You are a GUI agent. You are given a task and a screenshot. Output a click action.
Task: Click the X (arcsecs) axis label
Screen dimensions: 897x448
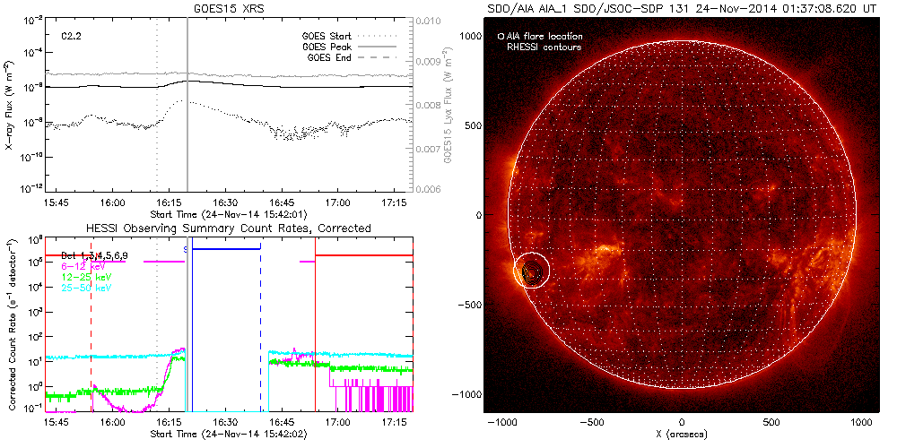(682, 434)
